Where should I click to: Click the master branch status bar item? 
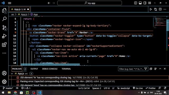tap(8, 88)
